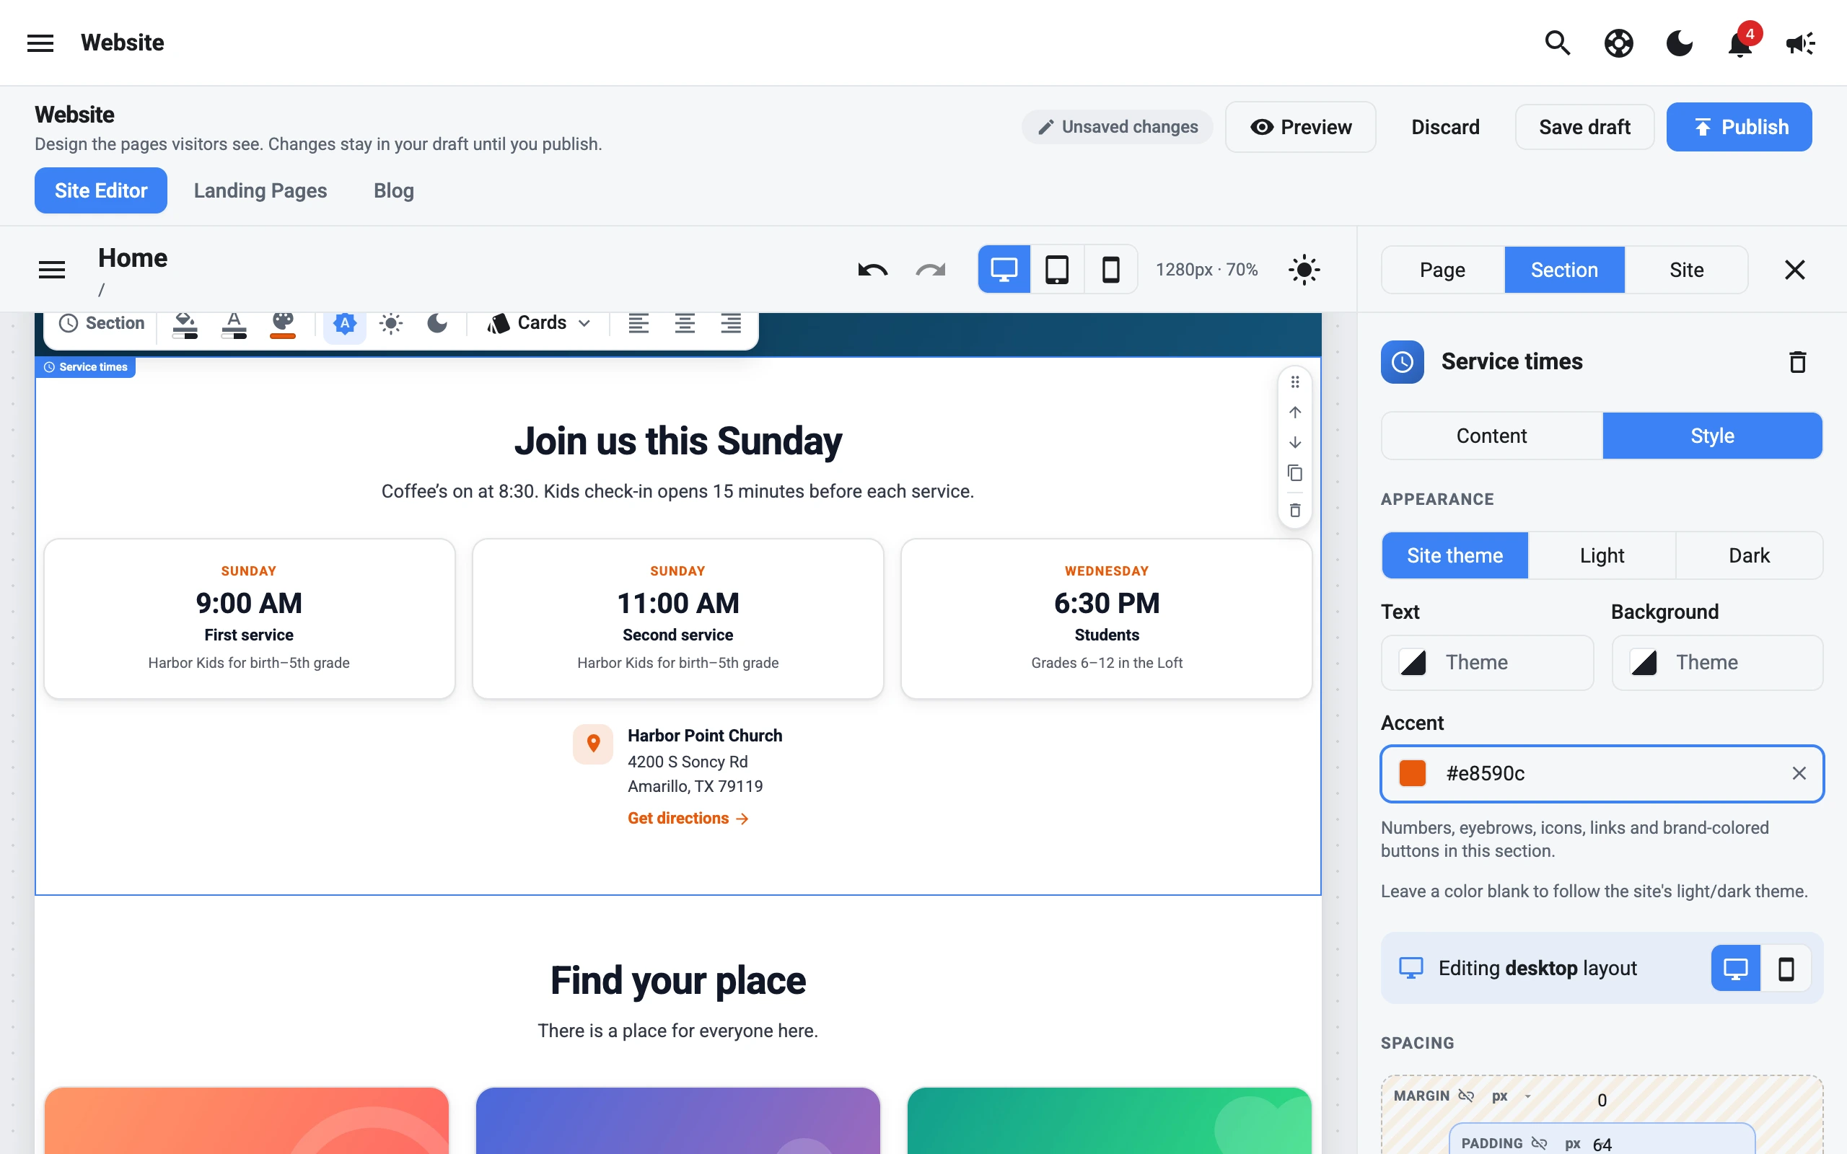Click the Section clock label in the toolbar
This screenshot has height=1154, width=1847.
(x=102, y=324)
